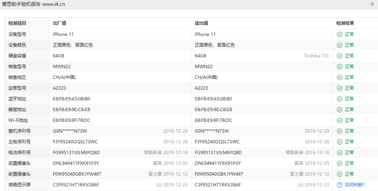
Task: Select the Wi-Fi地址 row label
Action: (18, 120)
